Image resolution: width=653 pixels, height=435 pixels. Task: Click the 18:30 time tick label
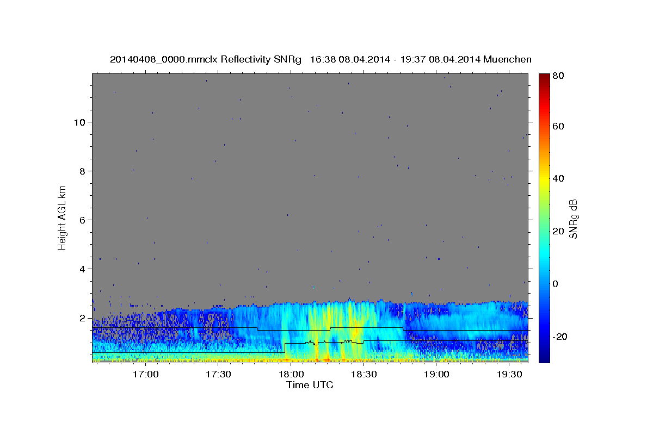pos(364,374)
